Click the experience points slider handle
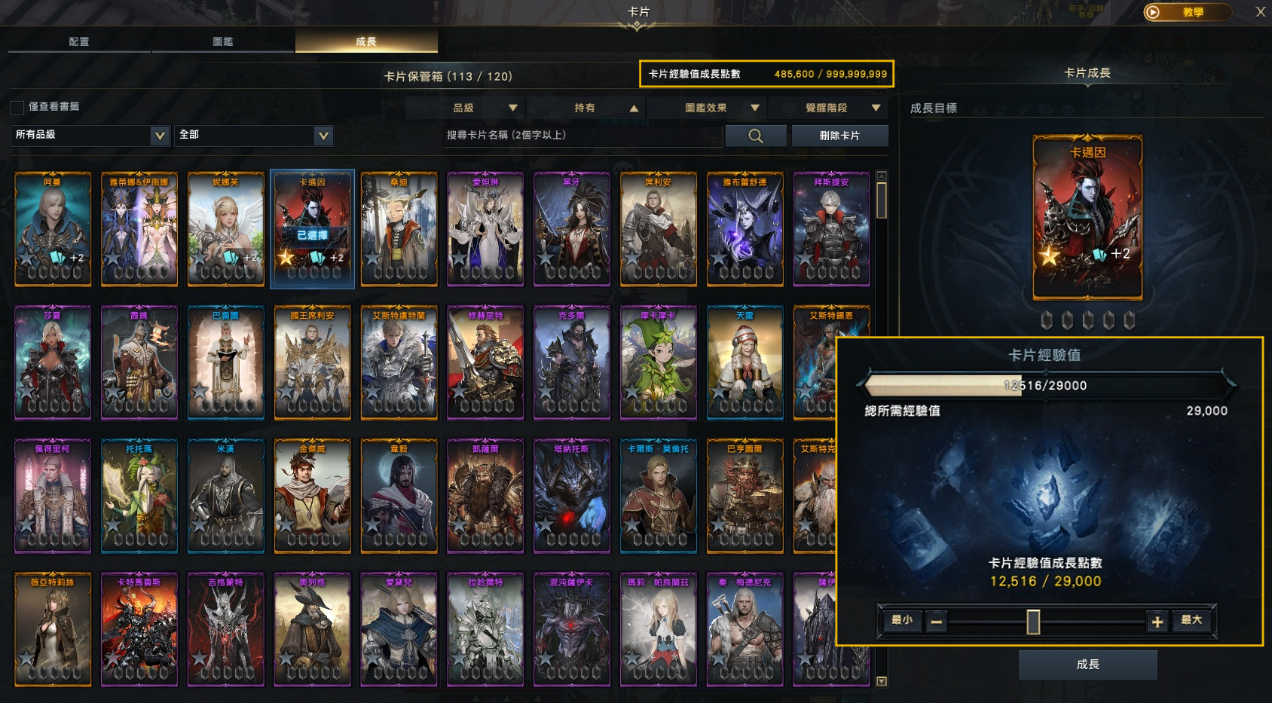Viewport: 1272px width, 703px height. (1033, 622)
